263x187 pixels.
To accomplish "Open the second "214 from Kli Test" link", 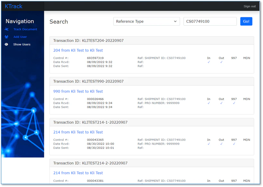I will [x=78, y=173].
